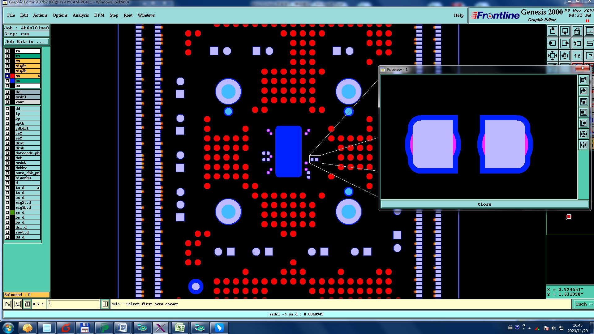This screenshot has height=334, width=594.
Task: Toggle the checkbox for layer ss.d
Action: 7,212
